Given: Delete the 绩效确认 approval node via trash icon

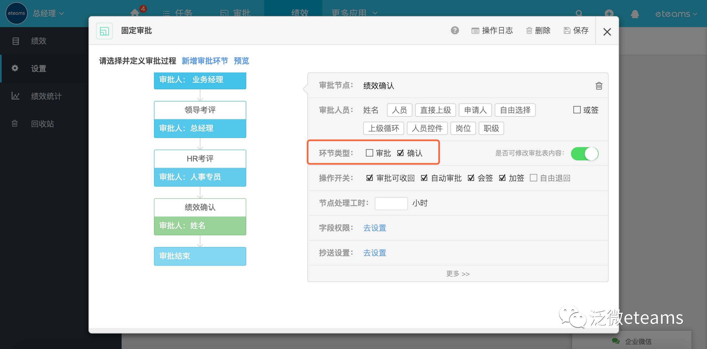Looking at the screenshot, I should tap(599, 86).
